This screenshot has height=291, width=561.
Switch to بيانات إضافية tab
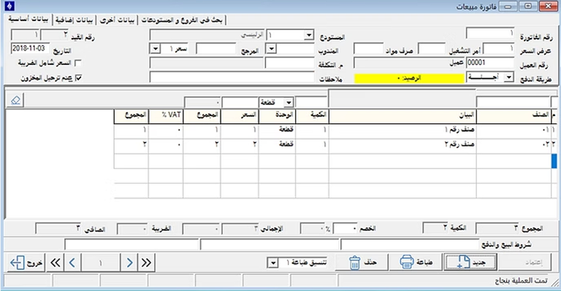(x=75, y=20)
